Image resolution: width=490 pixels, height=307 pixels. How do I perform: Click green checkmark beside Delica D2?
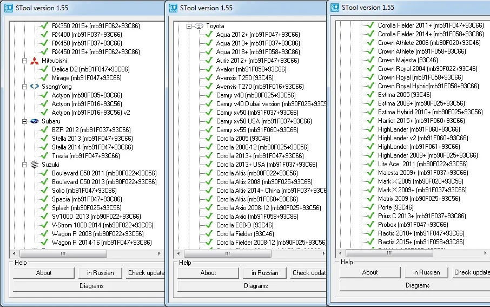tap(45, 69)
